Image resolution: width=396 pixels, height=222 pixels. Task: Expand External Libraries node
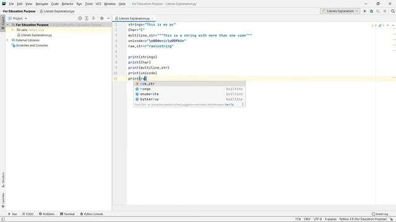[7, 40]
